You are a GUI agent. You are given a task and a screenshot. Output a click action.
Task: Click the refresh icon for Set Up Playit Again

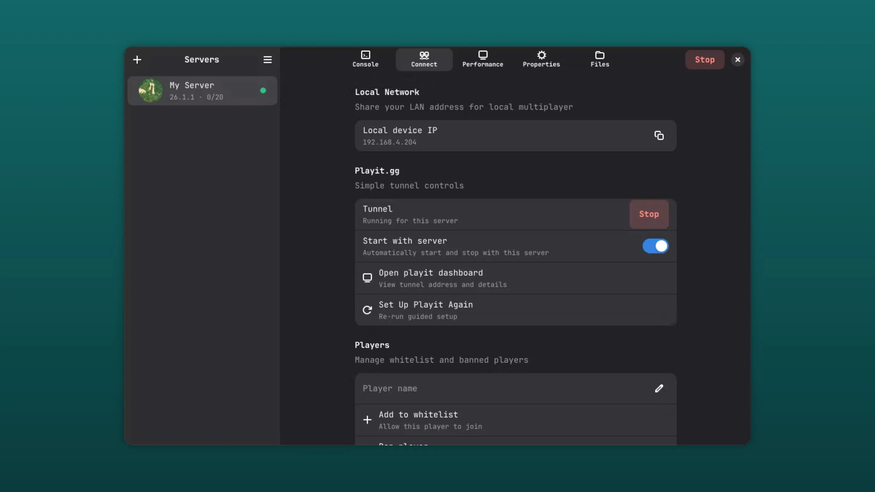pyautogui.click(x=367, y=310)
